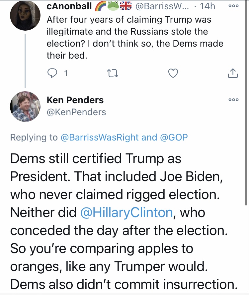The height and width of the screenshot is (295, 249).
Task: View Ken Penders' profile picture
Action: point(25,107)
